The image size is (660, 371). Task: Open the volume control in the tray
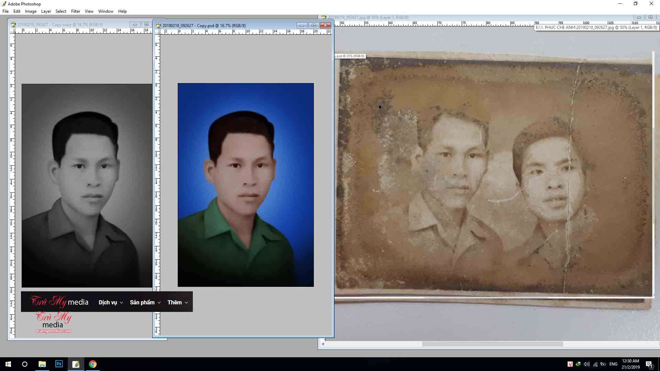(587, 364)
